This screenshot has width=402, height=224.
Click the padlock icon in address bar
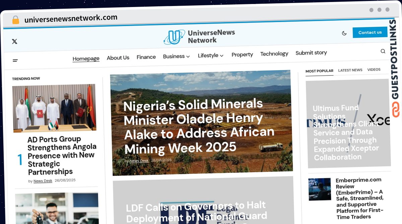click(x=15, y=20)
